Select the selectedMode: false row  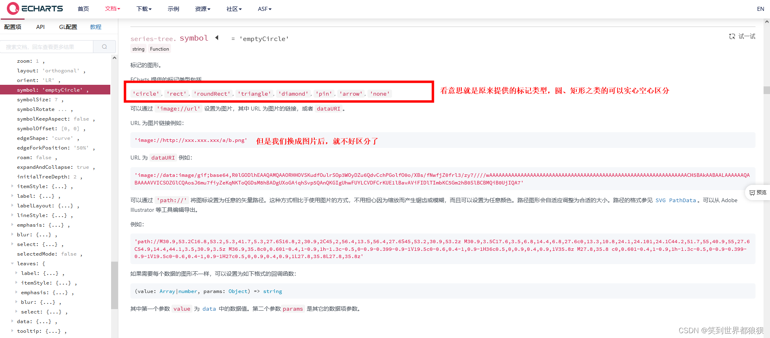coord(55,254)
